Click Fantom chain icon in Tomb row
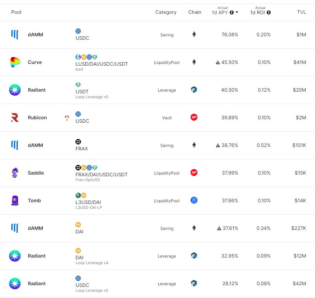315x298 pixels. click(194, 200)
